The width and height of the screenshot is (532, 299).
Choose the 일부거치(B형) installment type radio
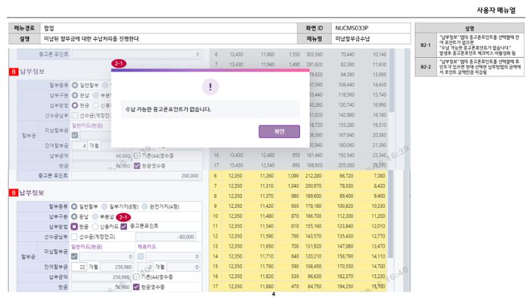click(104, 206)
